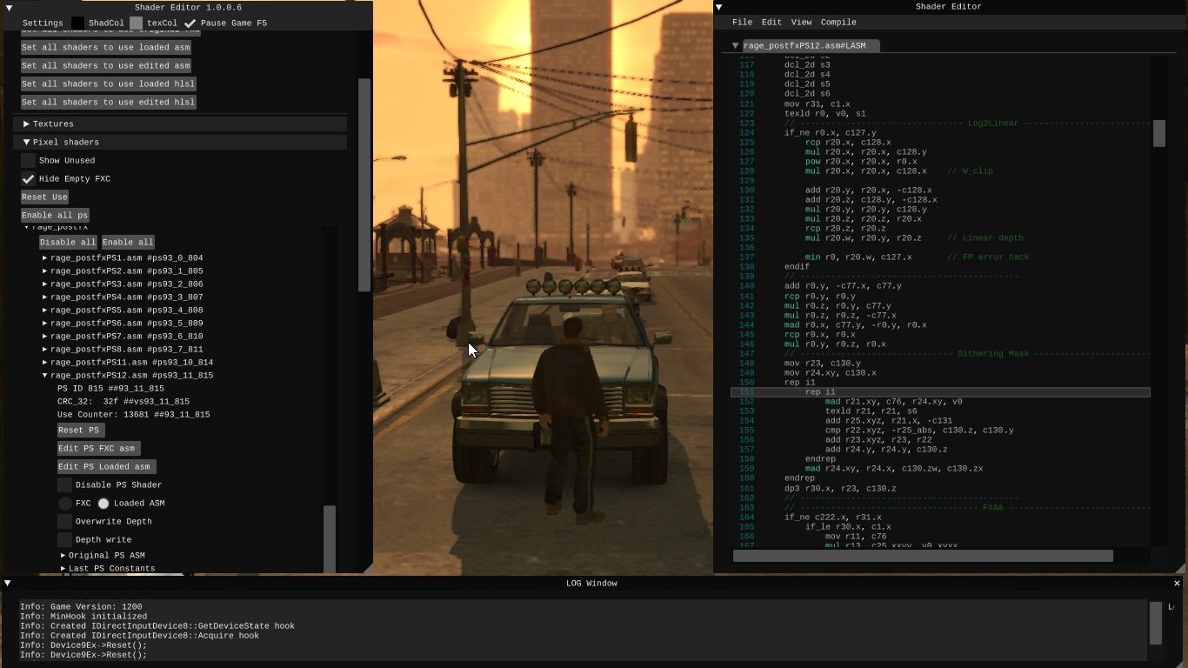The height and width of the screenshot is (668, 1188).
Task: Toggle the Pause Game F5 checkbox
Action: [x=190, y=23]
